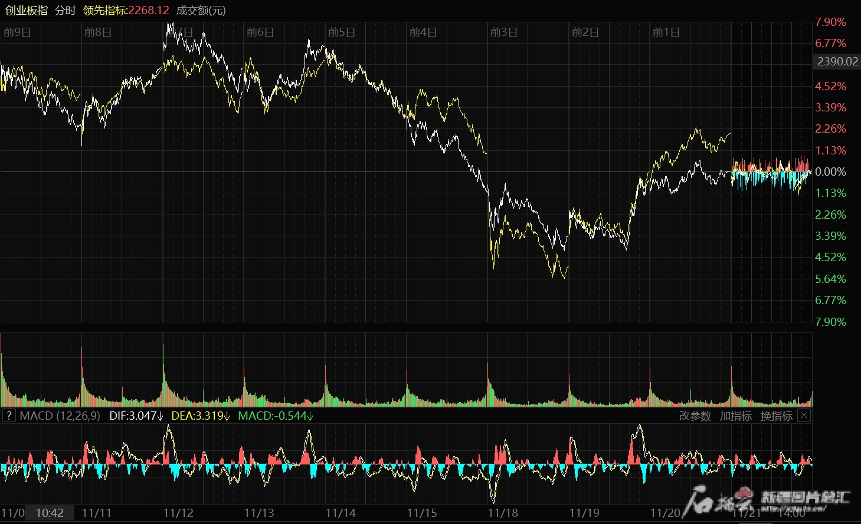The height and width of the screenshot is (524, 861).
Task: Click the DEA:3.319 value
Action: (x=201, y=416)
